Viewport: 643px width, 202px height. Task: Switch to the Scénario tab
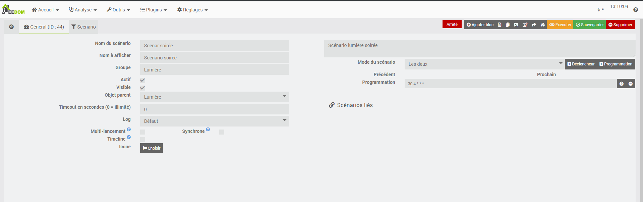coord(83,27)
